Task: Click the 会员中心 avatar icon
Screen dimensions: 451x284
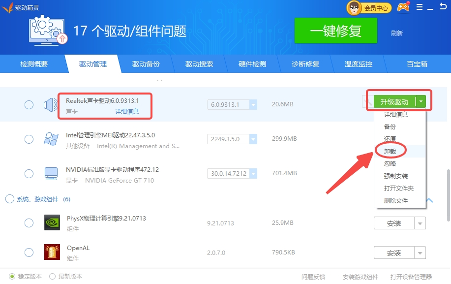Action: pos(354,8)
